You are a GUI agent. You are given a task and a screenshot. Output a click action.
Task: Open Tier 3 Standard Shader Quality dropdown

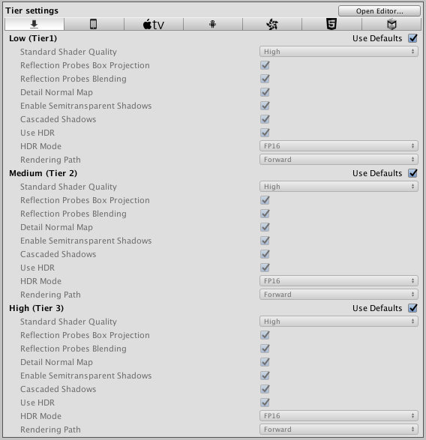pos(339,322)
